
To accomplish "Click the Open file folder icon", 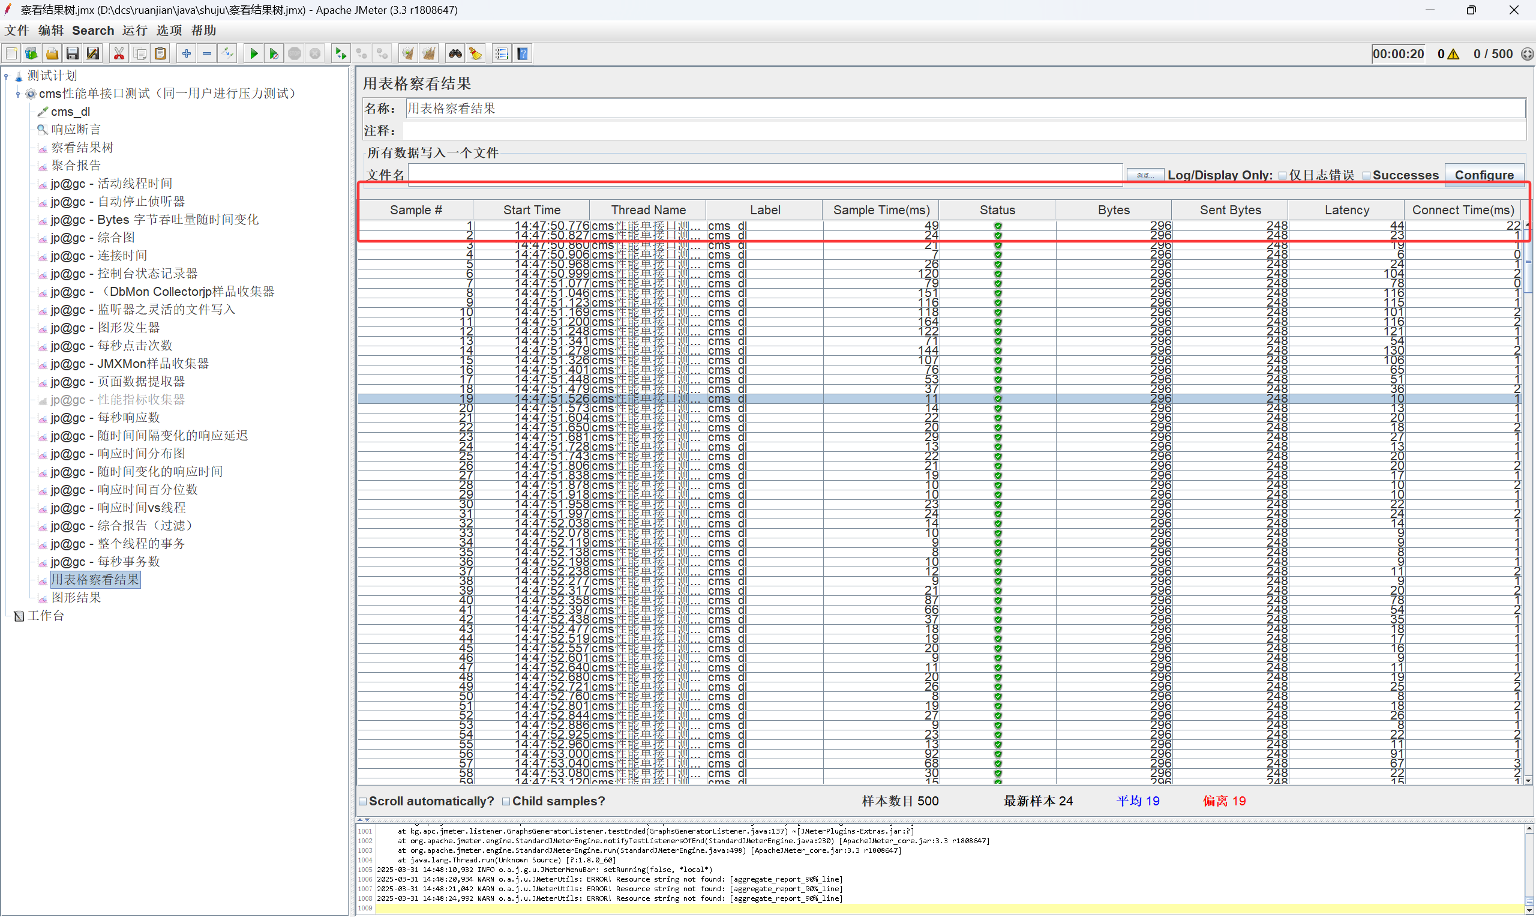I will pos(52,54).
